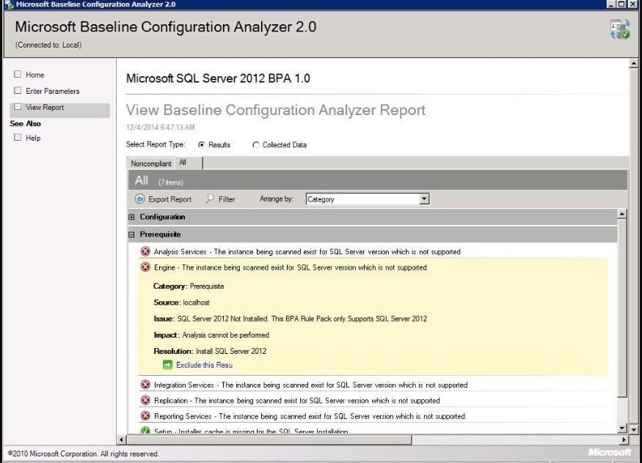
Task: Select the Results report type radio button
Action: click(202, 144)
